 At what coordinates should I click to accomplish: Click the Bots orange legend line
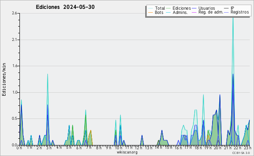tap(150, 12)
